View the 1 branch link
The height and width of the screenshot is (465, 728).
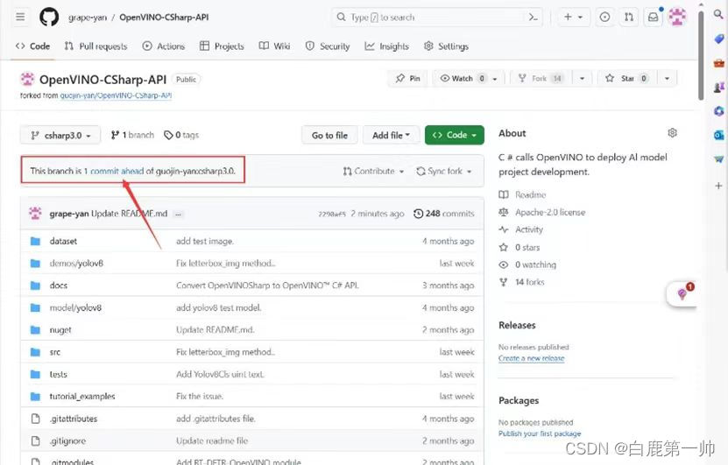pos(132,135)
